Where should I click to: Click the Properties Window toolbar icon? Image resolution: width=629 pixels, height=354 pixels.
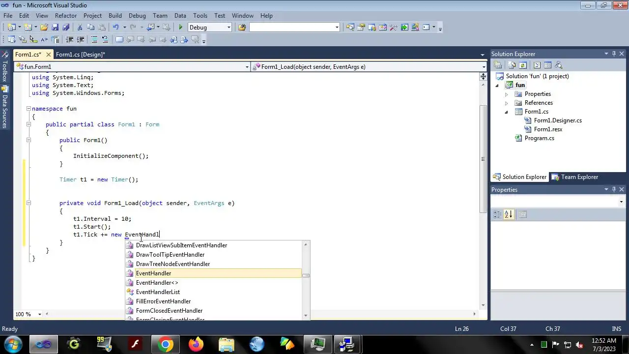click(361, 27)
